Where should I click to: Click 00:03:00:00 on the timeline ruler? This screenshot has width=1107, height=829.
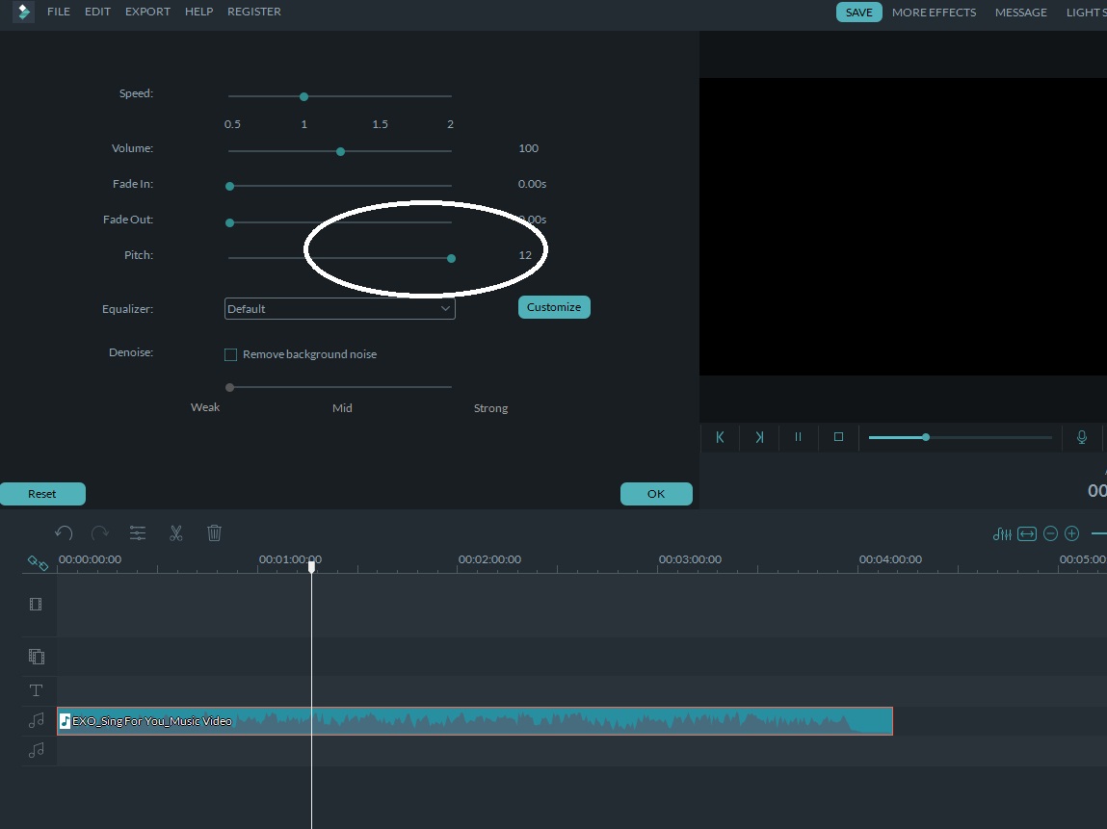[690, 559]
